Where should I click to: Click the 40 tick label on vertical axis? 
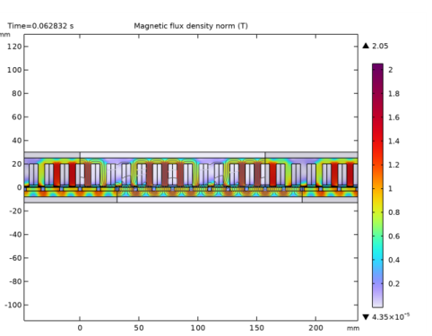pyautogui.click(x=17, y=141)
